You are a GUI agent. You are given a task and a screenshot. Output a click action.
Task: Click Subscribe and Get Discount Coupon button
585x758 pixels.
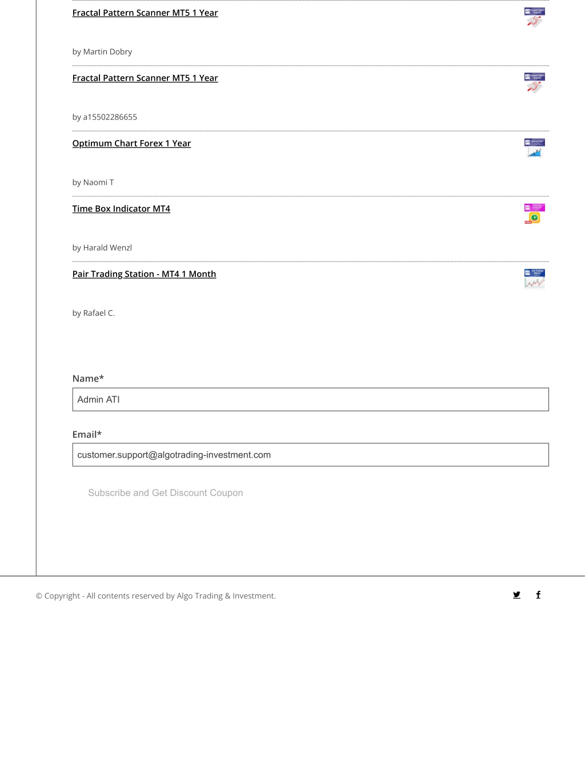tap(166, 493)
